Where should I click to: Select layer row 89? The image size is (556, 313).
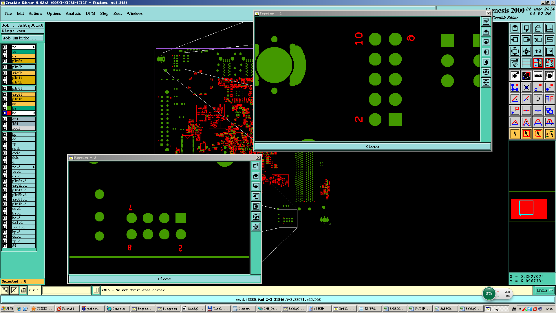23,246
